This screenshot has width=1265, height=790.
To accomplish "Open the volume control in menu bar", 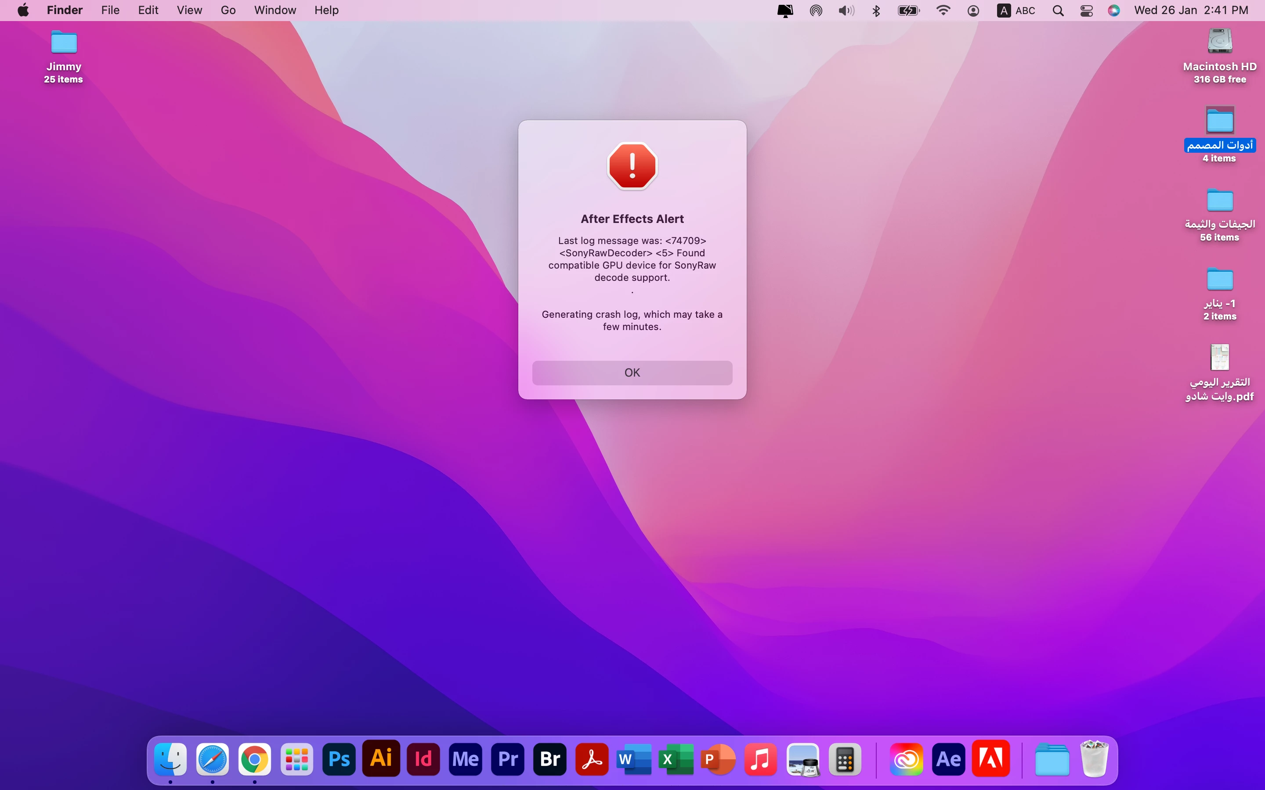I will (x=846, y=11).
